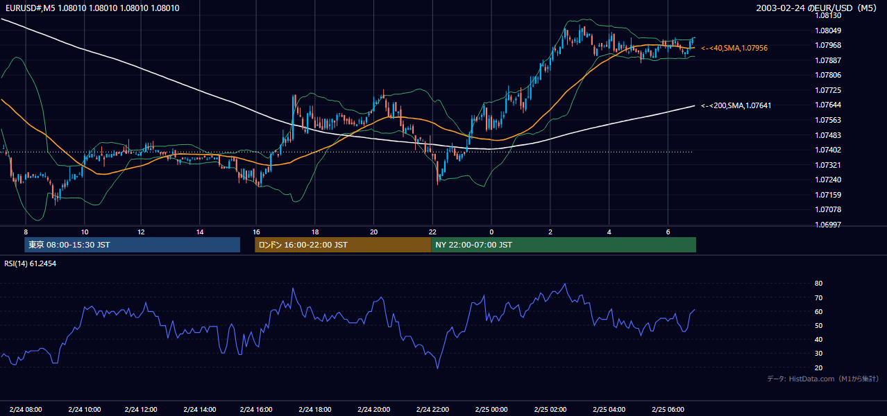Click the 2/24 20:00 date label
The image size is (887, 416).
tap(373, 409)
